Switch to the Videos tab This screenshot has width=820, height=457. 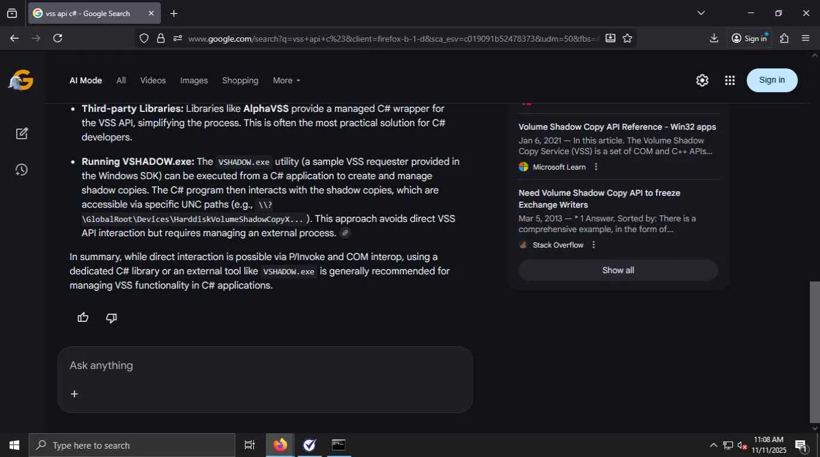[153, 80]
